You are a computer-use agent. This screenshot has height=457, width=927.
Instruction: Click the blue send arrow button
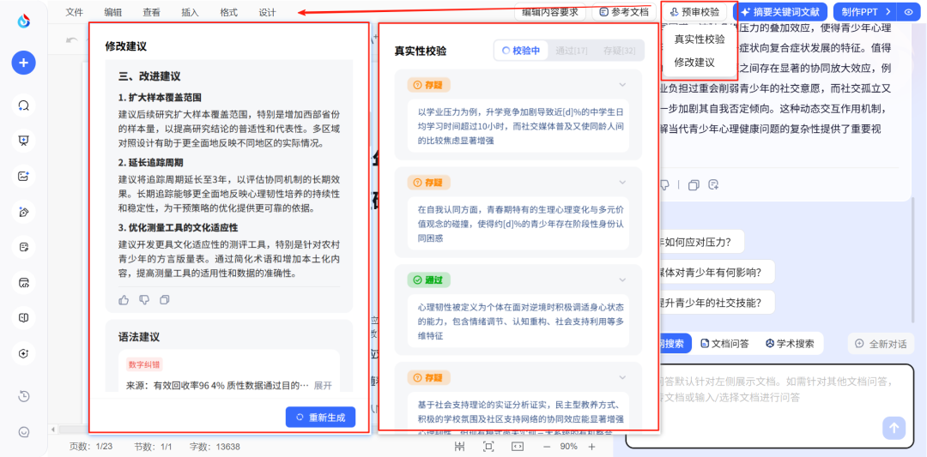point(894,428)
